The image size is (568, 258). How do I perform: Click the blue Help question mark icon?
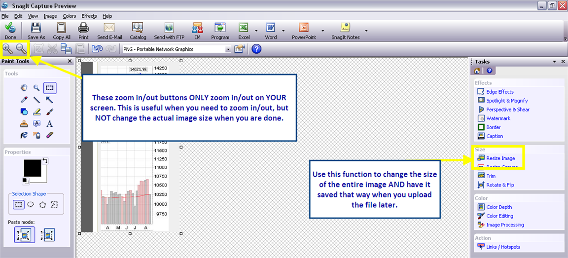coord(256,49)
